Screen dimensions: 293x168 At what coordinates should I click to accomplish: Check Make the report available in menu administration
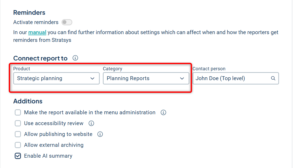click(x=18, y=112)
